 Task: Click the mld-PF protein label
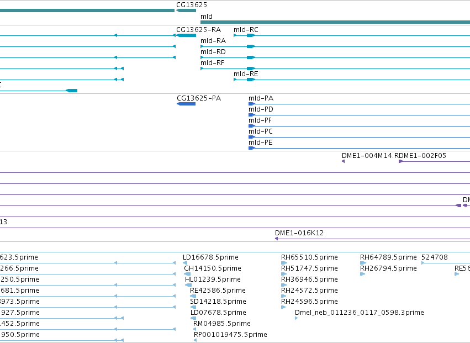(260, 120)
